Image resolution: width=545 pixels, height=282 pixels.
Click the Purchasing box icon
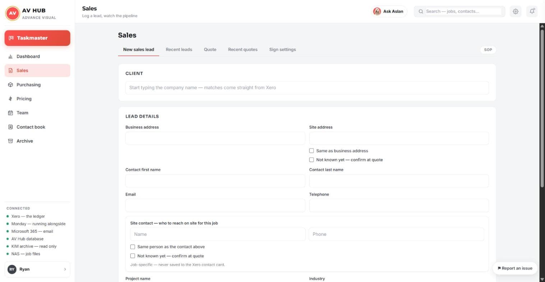pos(10,85)
